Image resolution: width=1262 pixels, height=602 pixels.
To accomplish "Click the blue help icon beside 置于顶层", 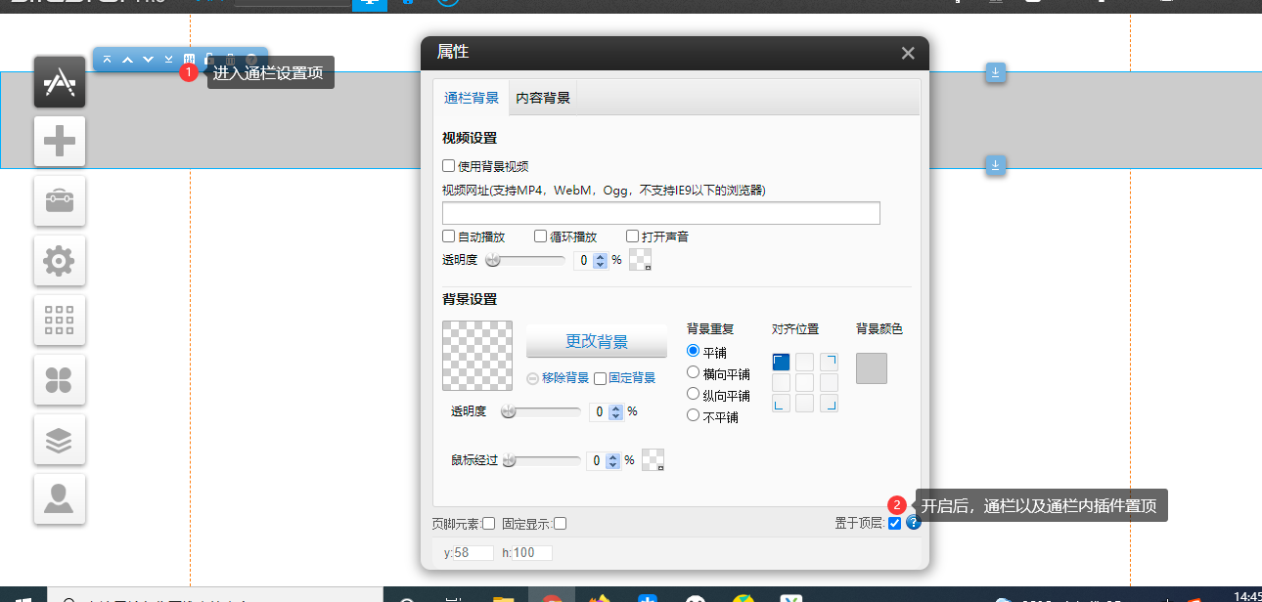I will tap(913, 523).
